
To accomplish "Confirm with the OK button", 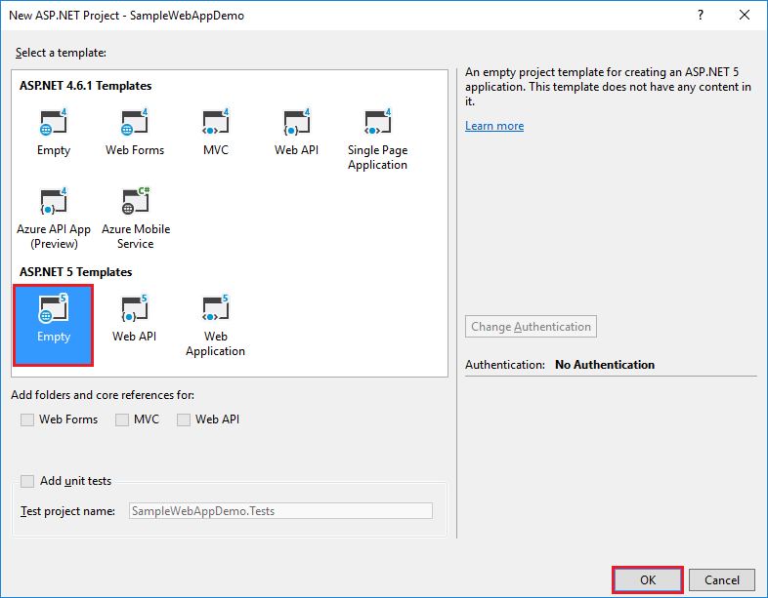I will click(648, 579).
